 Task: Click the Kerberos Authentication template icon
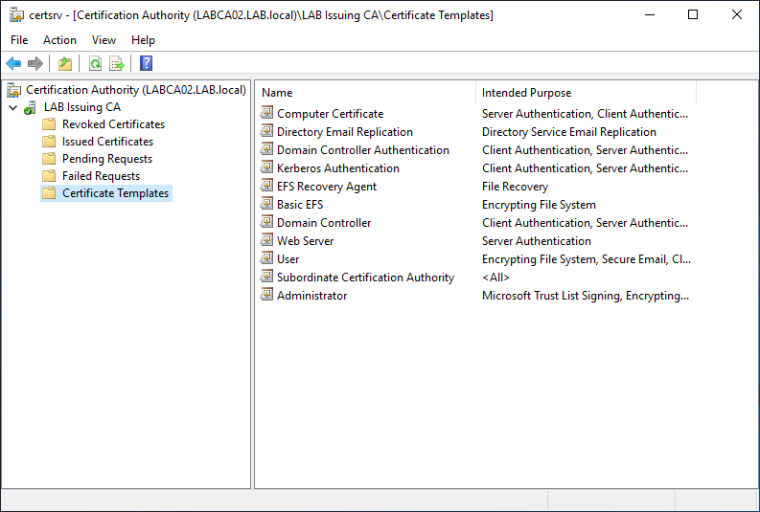coord(266,167)
